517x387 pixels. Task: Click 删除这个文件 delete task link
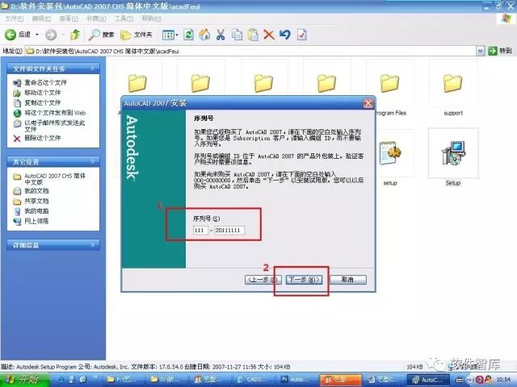coord(43,138)
